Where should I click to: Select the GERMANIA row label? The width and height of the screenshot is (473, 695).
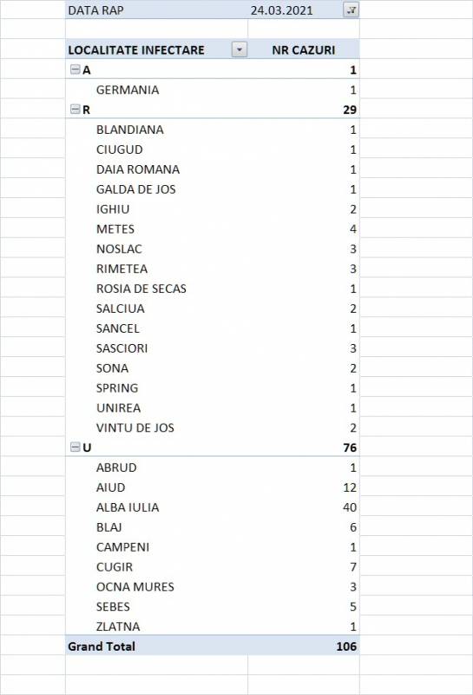[128, 90]
